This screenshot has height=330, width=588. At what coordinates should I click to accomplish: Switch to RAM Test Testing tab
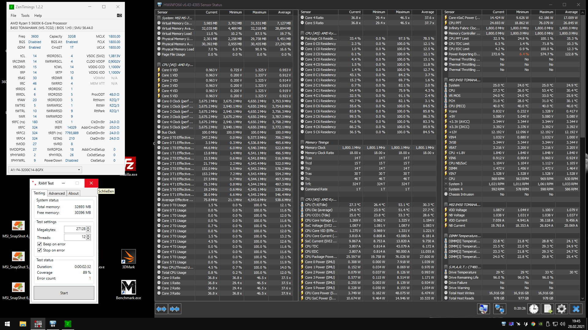(x=39, y=193)
